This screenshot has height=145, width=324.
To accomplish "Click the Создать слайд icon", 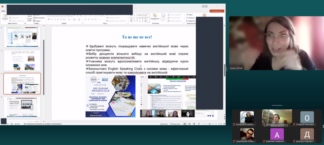I will point(30,15).
